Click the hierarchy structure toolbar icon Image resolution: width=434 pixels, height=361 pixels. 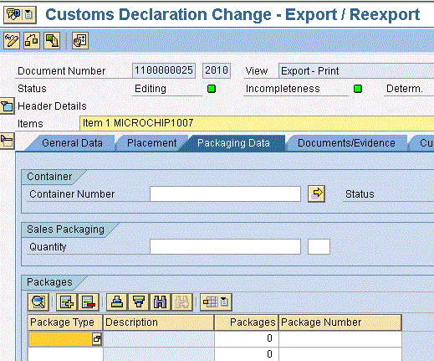pyautogui.click(x=32, y=41)
